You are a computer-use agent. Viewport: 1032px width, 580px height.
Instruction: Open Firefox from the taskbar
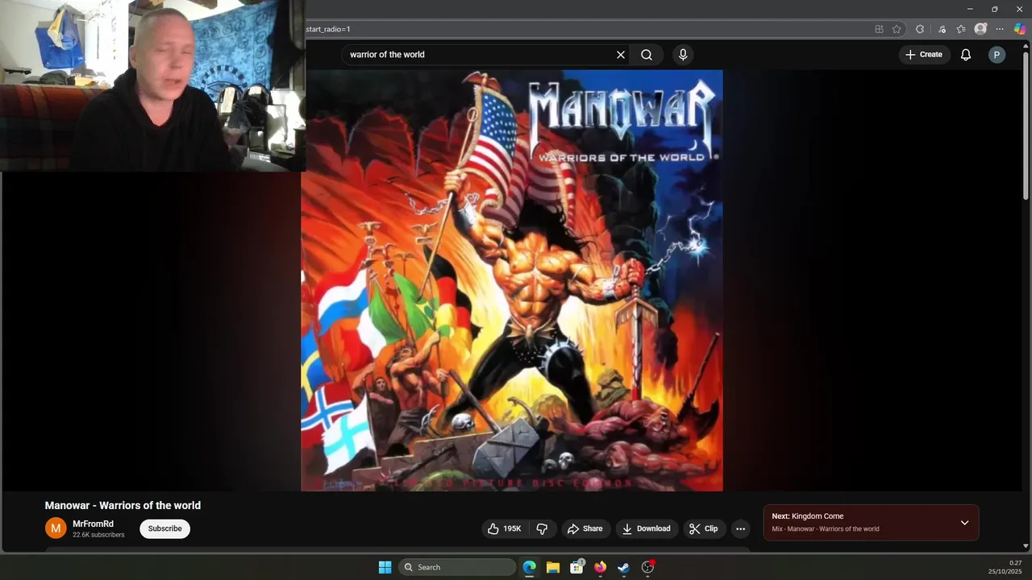tap(600, 567)
